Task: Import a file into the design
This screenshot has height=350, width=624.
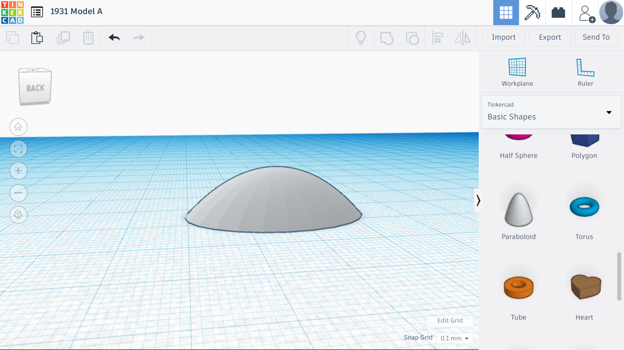Action: pyautogui.click(x=503, y=37)
